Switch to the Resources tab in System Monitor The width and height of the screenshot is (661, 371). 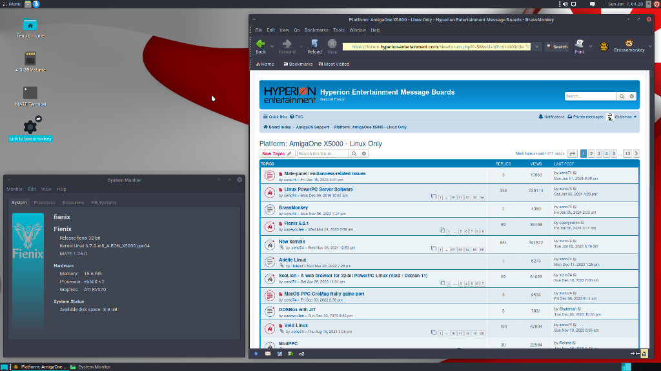click(x=73, y=203)
